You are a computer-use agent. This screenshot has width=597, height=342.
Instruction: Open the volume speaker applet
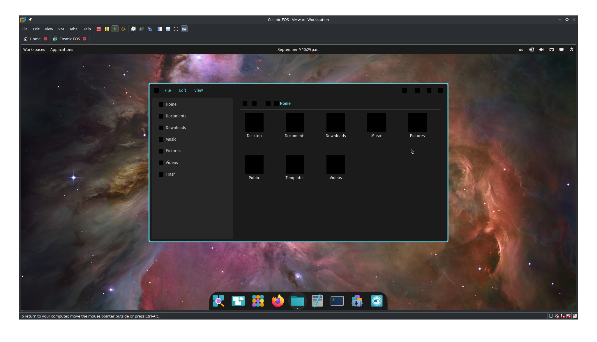coord(541,50)
